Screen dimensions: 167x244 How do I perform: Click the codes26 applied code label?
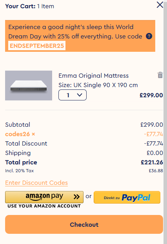pyautogui.click(x=17, y=134)
